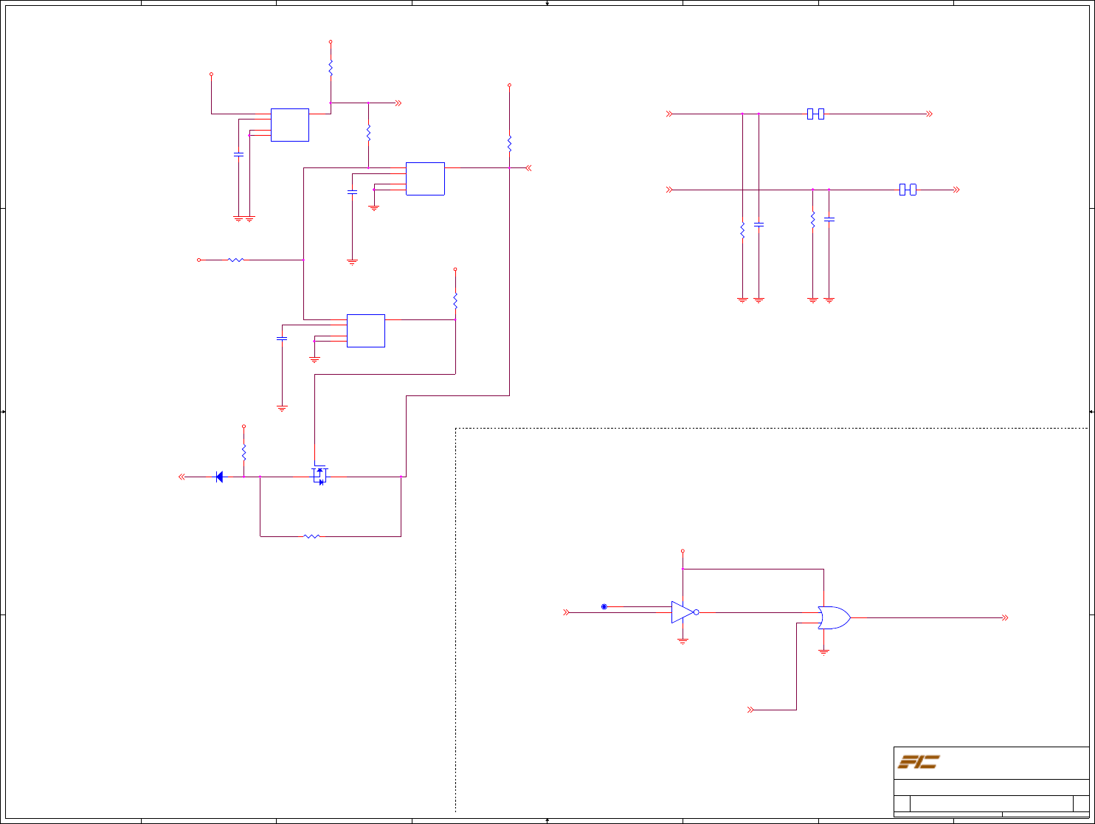The height and width of the screenshot is (824, 1095).
Task: Select the port right of the middle IC output
Action: click(528, 167)
